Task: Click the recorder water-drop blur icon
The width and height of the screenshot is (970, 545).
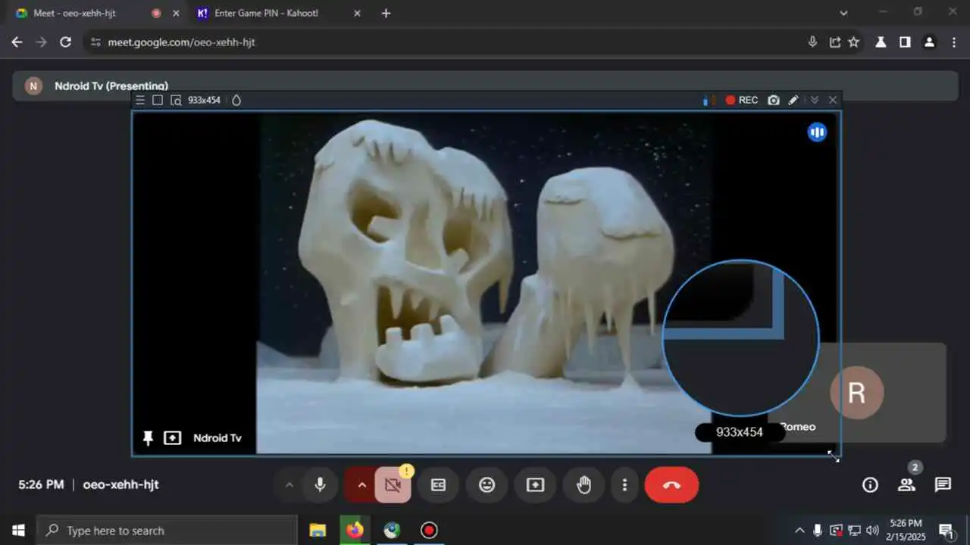Action: pos(236,100)
